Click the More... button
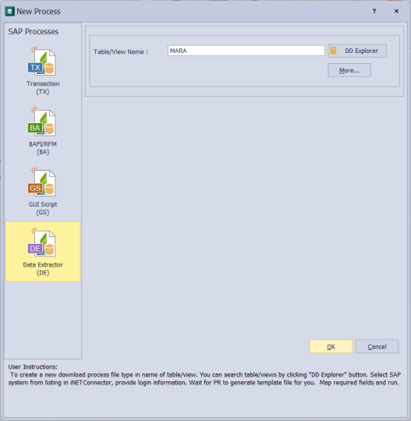The width and height of the screenshot is (411, 421). point(349,70)
